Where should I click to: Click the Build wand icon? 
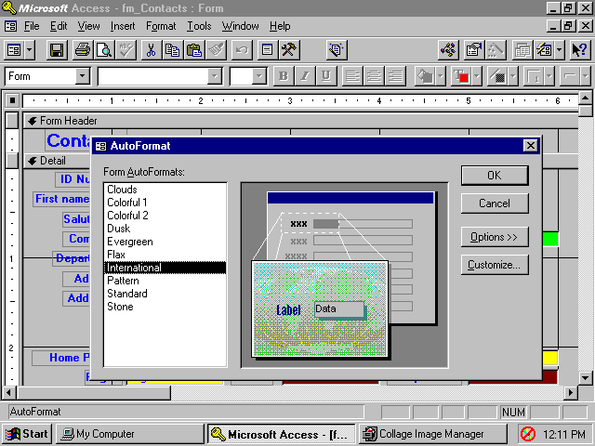[496, 50]
